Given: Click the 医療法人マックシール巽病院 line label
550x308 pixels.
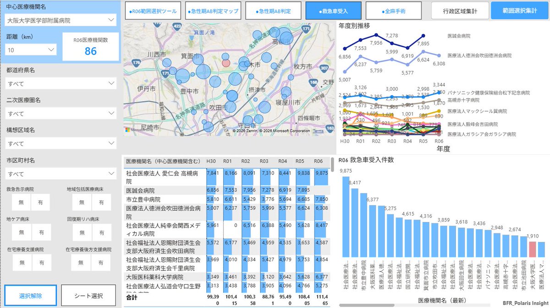Looking at the screenshot, I should tap(478, 111).
